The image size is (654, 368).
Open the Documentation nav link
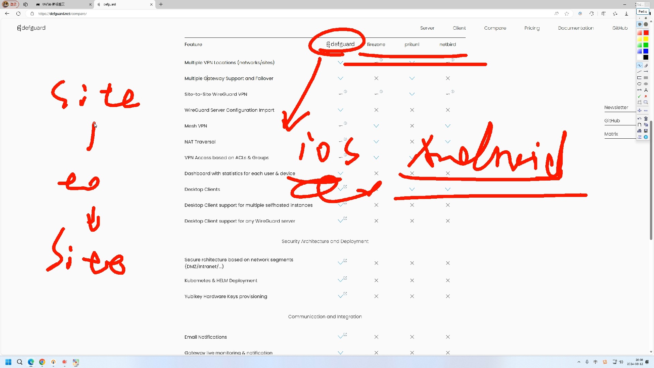pos(576,28)
